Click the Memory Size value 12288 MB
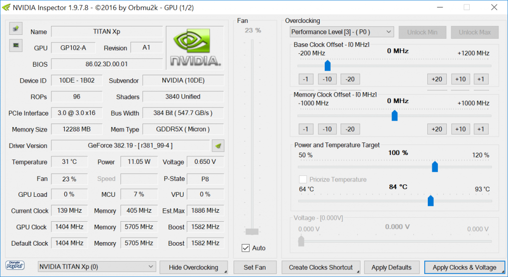 pyautogui.click(x=77, y=129)
